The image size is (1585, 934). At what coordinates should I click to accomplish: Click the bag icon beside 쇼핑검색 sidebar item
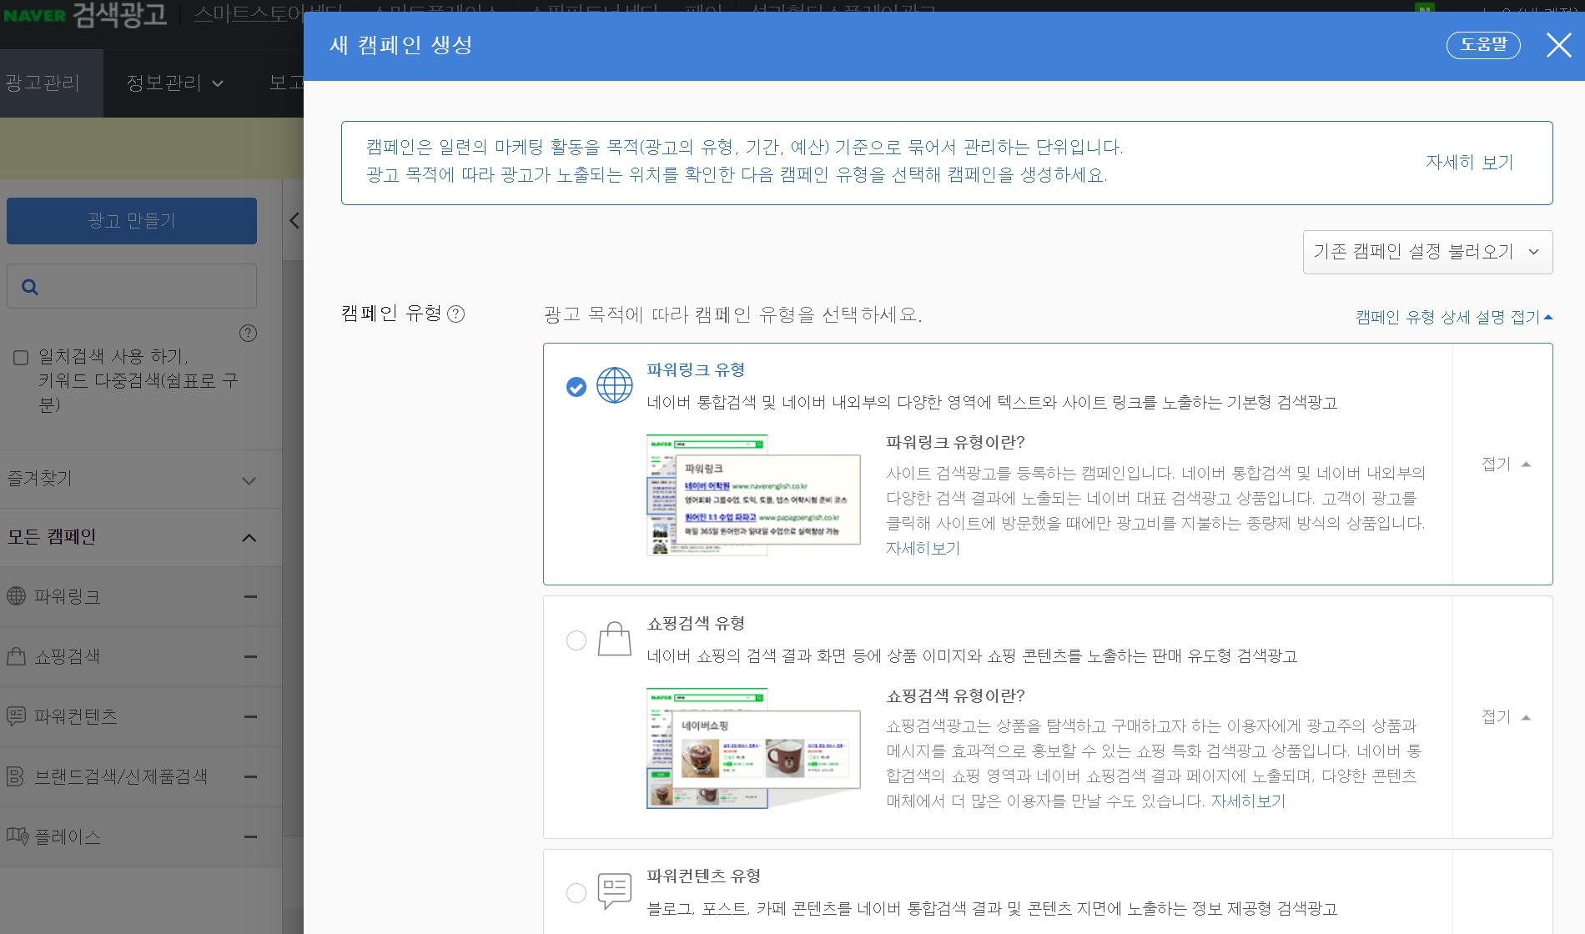(x=17, y=656)
